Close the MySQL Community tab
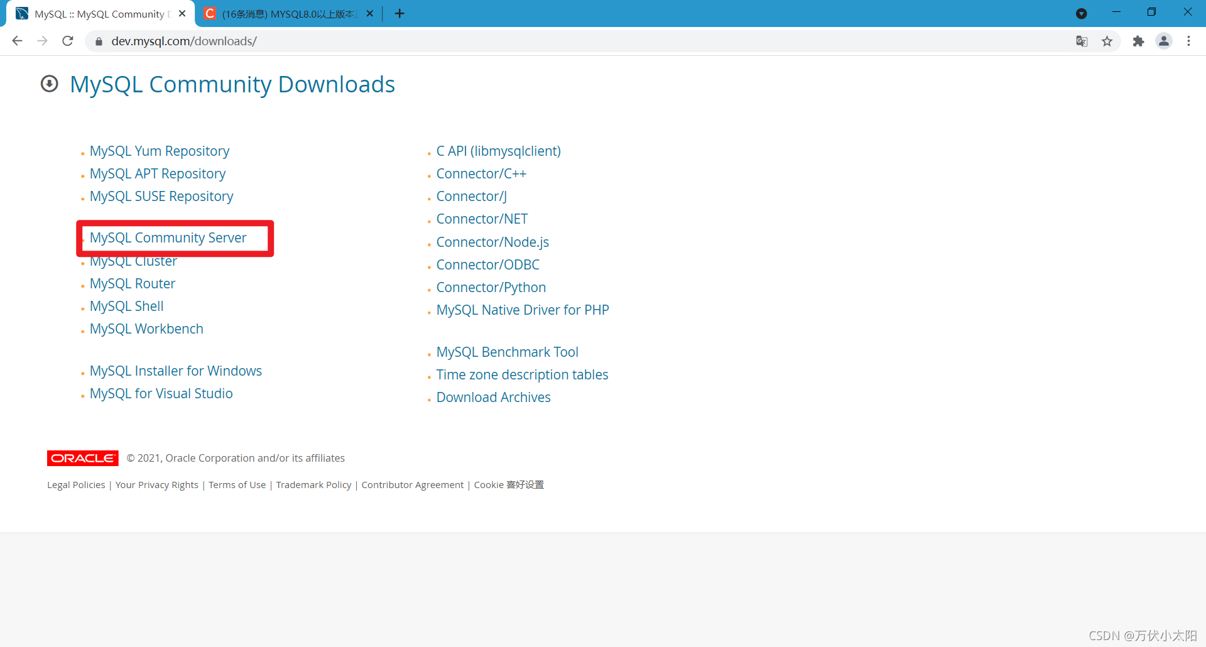The image size is (1206, 647). click(x=182, y=13)
